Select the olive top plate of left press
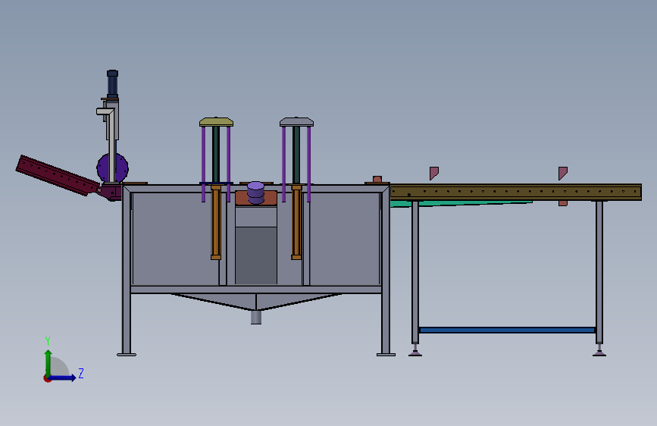Viewport: 657px width, 426px height. [x=216, y=122]
